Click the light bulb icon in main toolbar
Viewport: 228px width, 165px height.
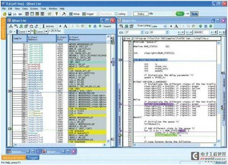57,14
